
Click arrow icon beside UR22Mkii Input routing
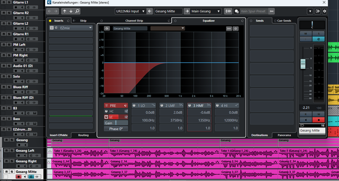coord(150,11)
